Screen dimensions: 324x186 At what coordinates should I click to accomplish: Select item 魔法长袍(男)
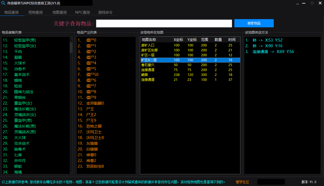tap(25, 126)
